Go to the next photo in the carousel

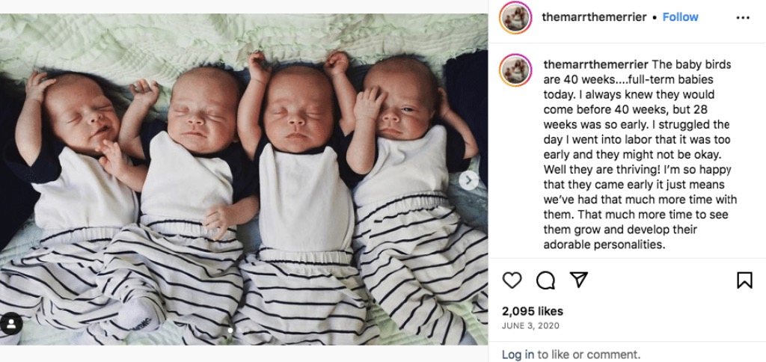coord(469,180)
